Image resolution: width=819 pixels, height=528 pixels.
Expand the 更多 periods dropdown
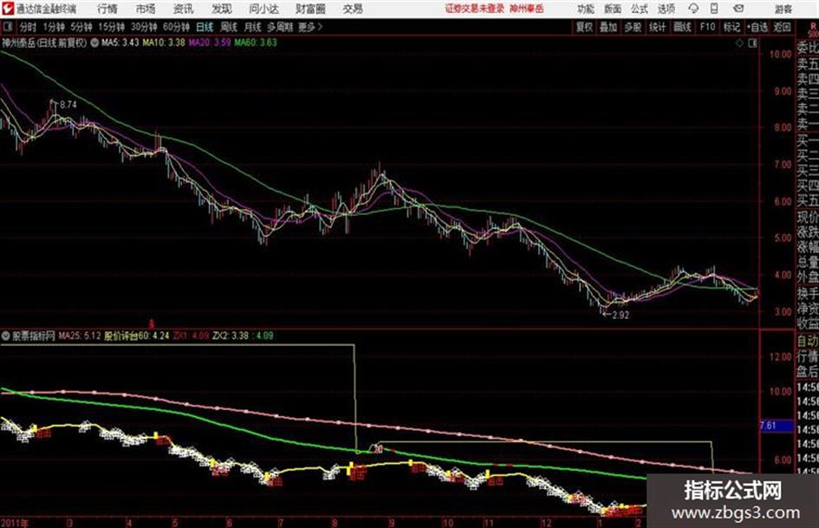coord(310,27)
